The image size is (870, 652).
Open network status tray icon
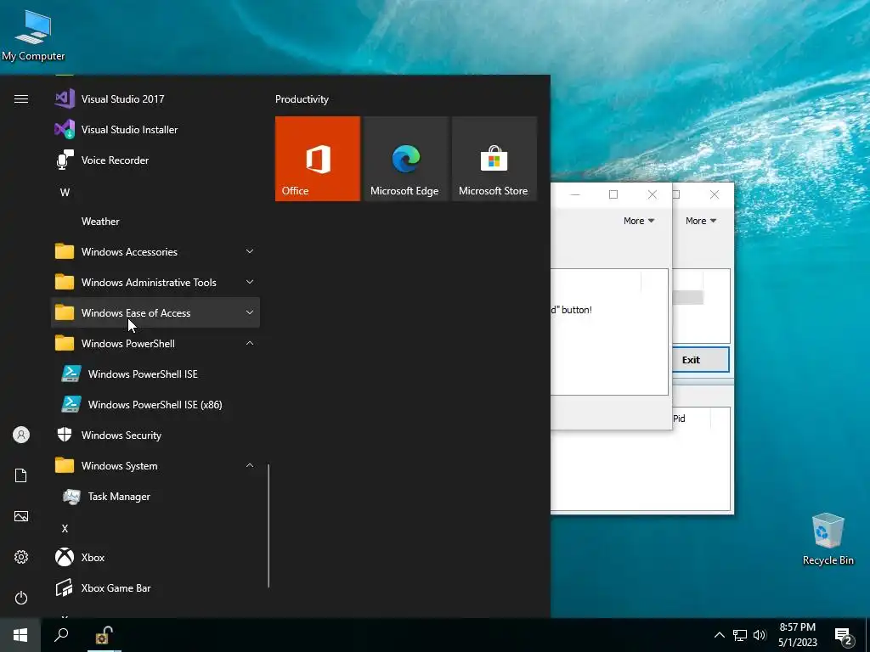740,635
